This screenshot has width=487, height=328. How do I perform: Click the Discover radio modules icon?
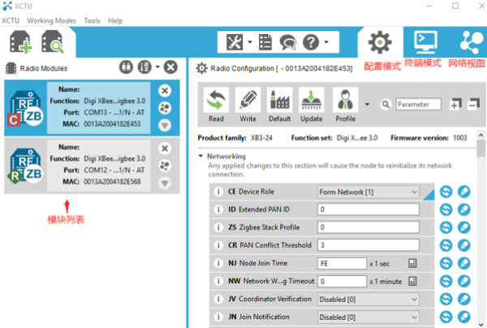tap(53, 42)
